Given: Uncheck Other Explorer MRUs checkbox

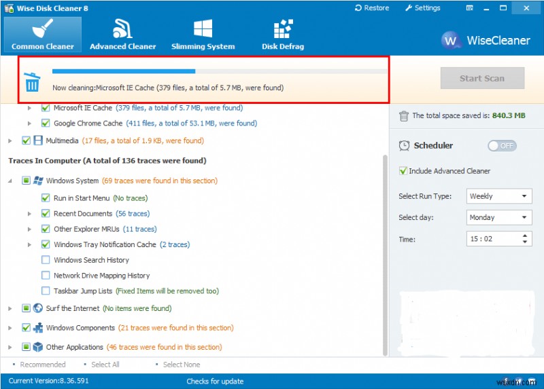Looking at the screenshot, I should tap(45, 229).
